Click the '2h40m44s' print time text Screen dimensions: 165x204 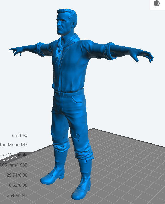pyautogui.click(x=17, y=195)
